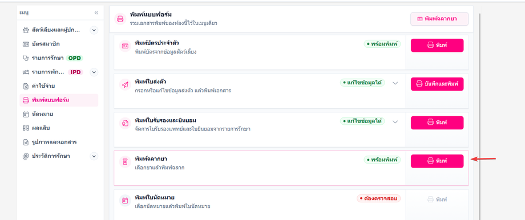Click the vertical scrollbar on the right edge
The width and height of the screenshot is (525, 220).
(x=480, y=117)
